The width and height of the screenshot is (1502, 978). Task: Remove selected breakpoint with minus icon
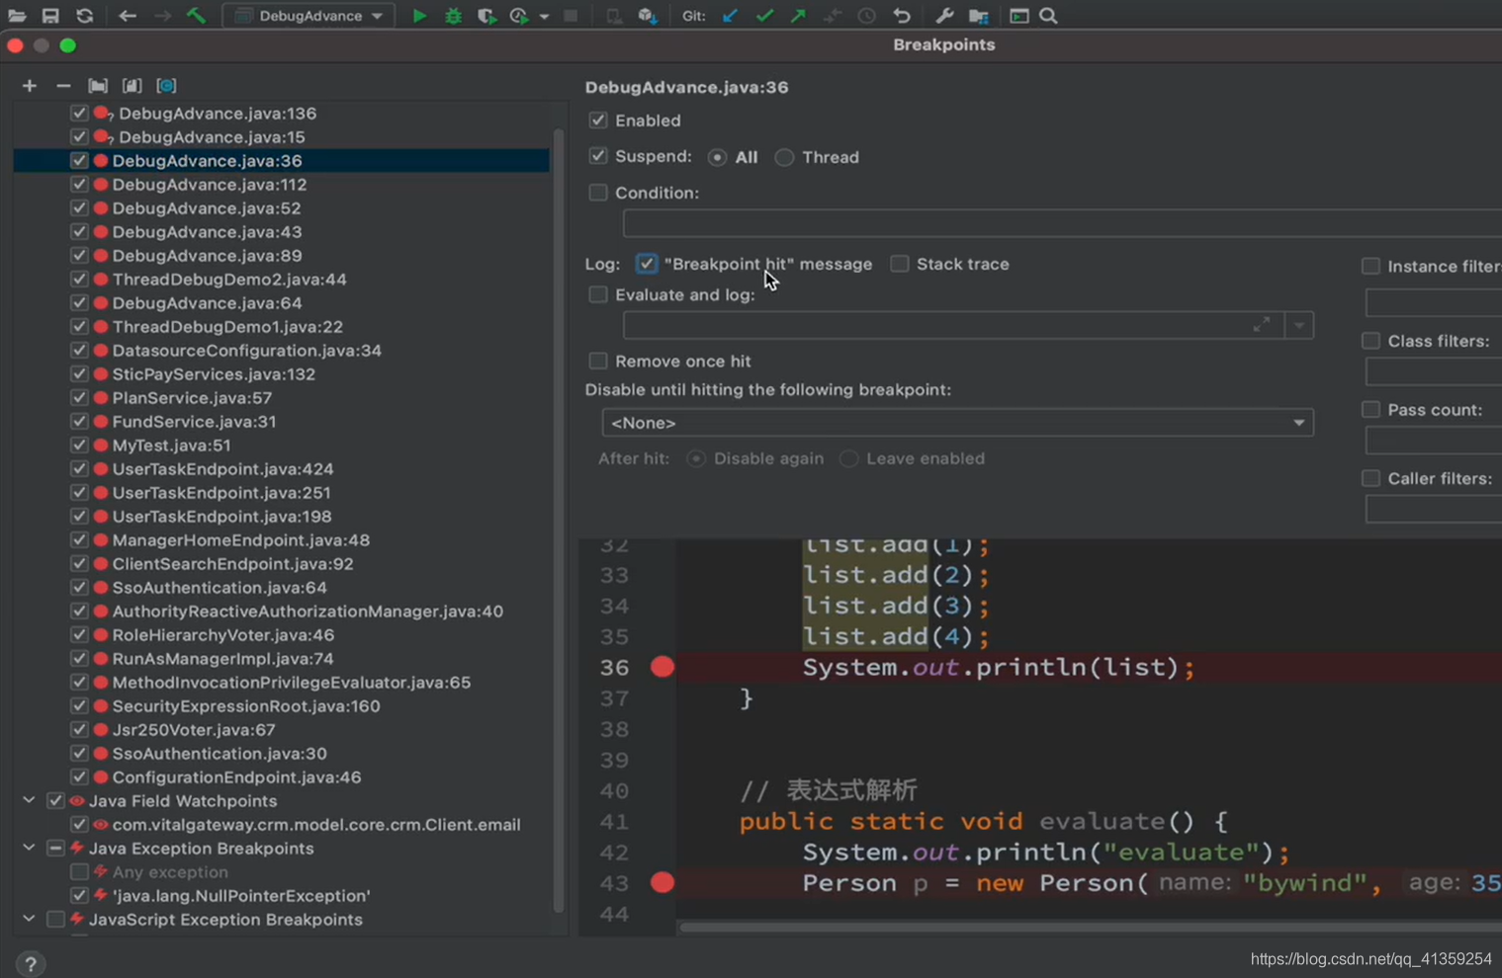coord(63,86)
